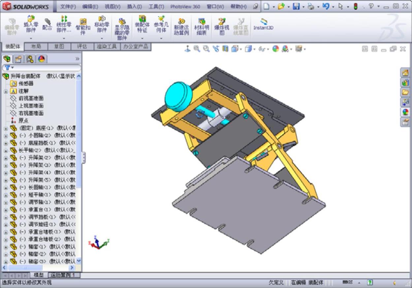Click the Previous View icon
The image size is (412, 288).
pos(216,49)
